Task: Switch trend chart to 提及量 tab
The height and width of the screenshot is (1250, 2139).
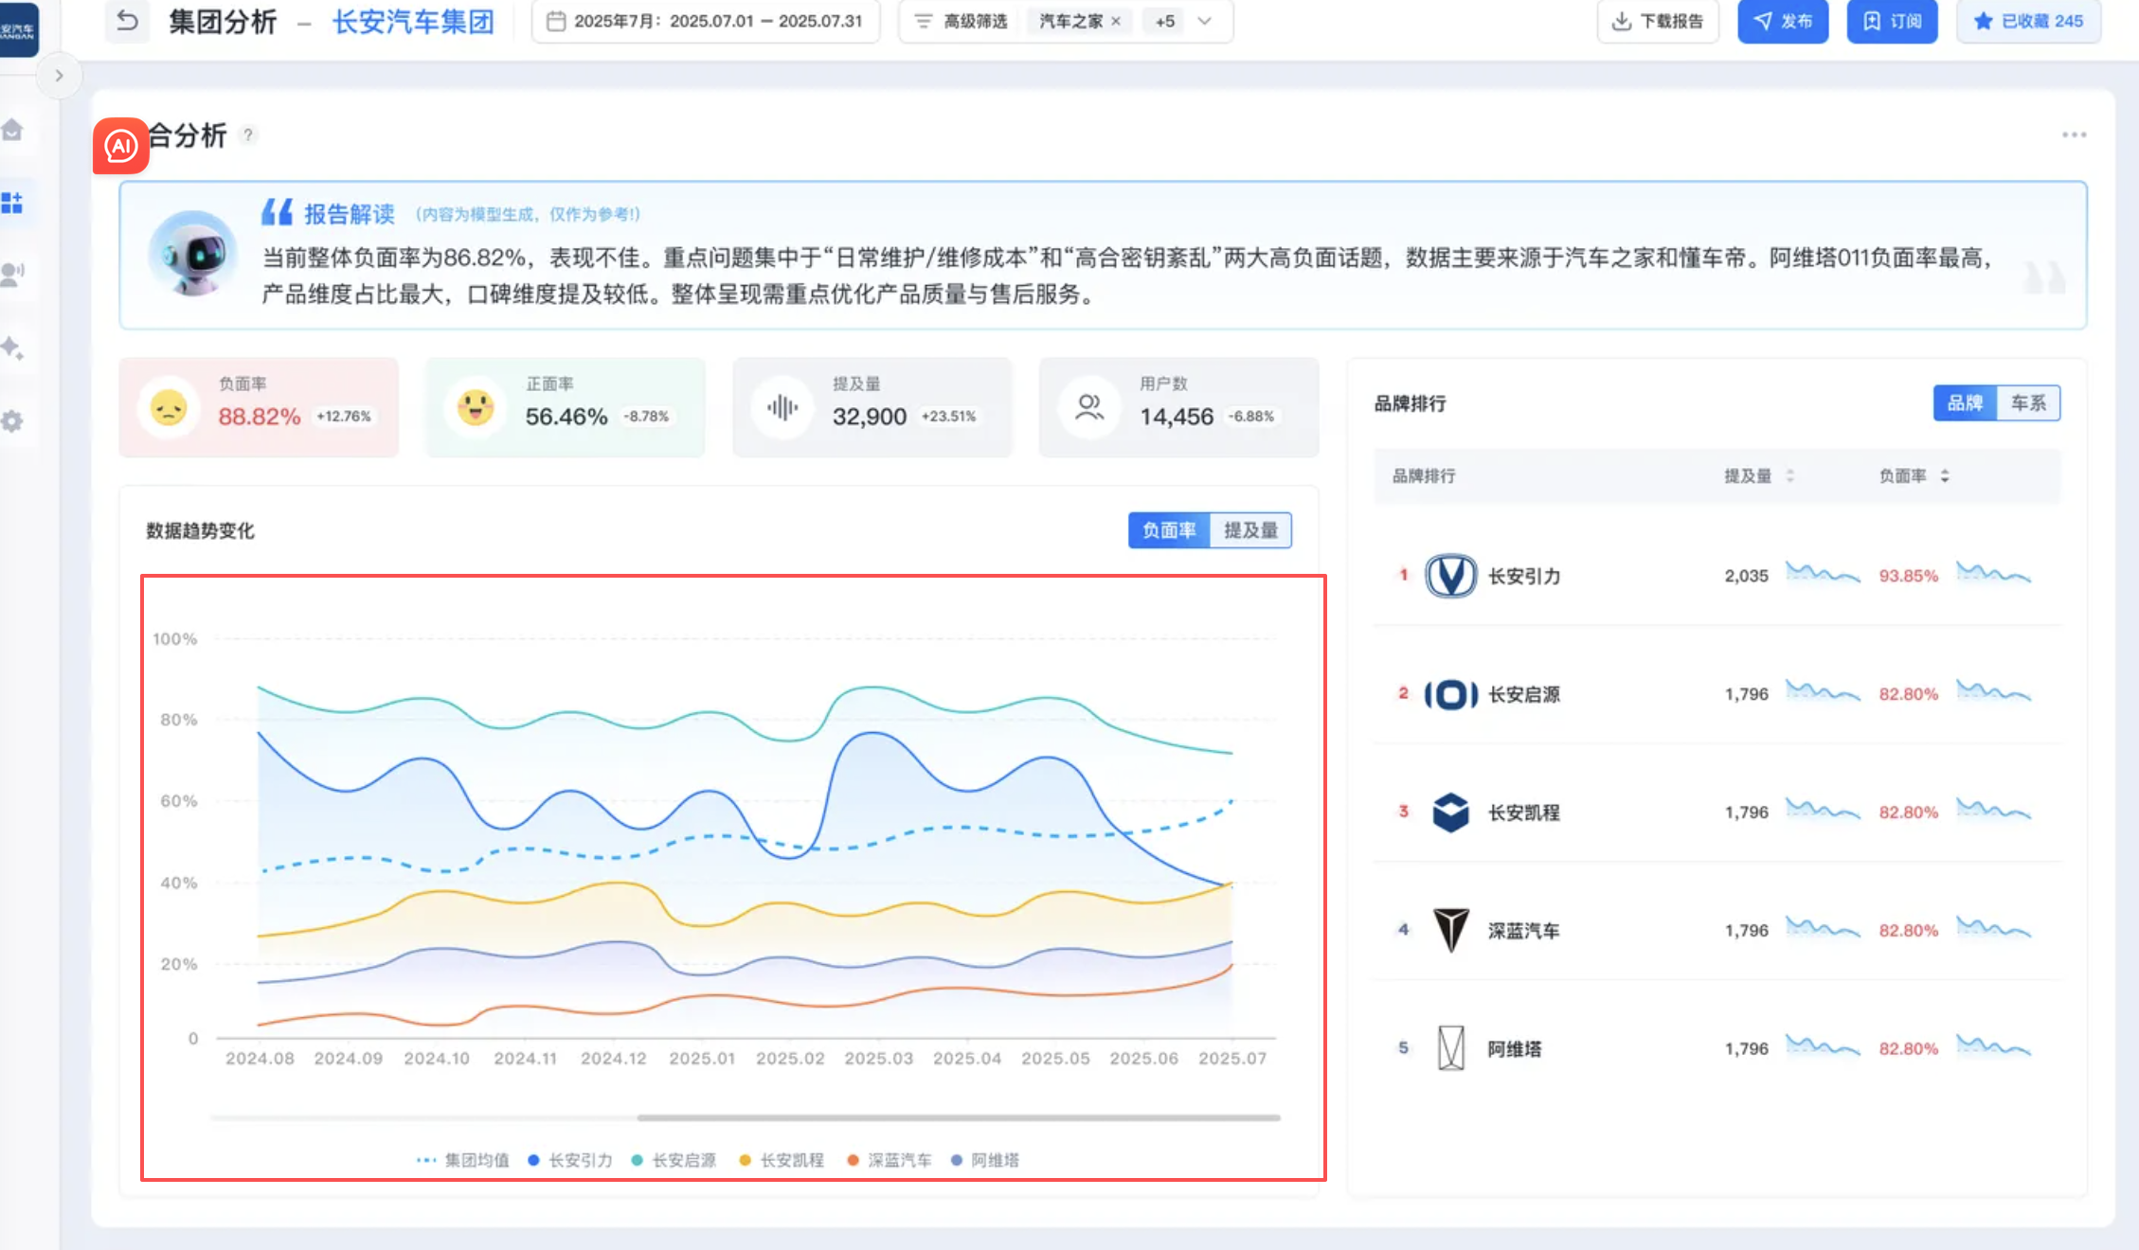Action: tap(1250, 530)
